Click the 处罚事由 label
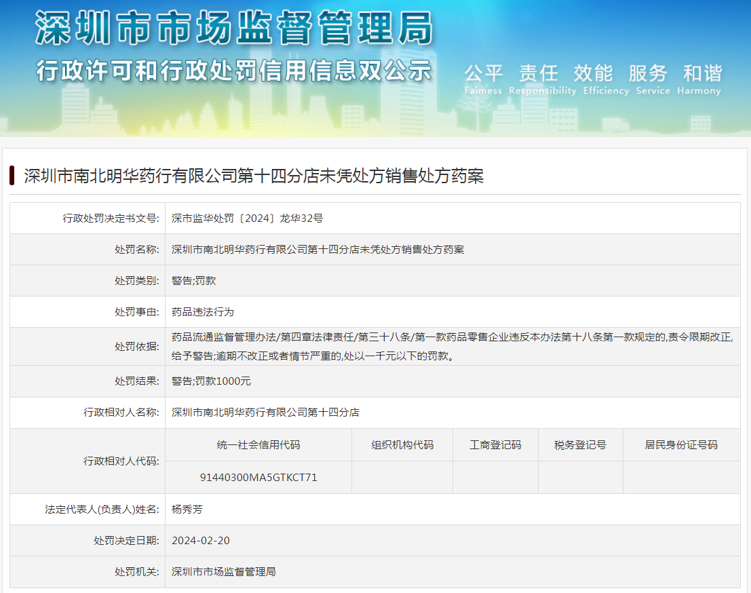This screenshot has height=593, width=751. coord(136,312)
